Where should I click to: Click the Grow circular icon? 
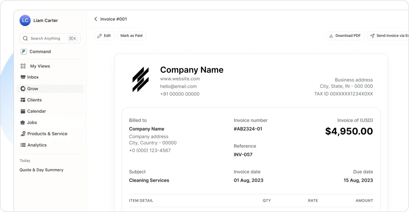23,89
